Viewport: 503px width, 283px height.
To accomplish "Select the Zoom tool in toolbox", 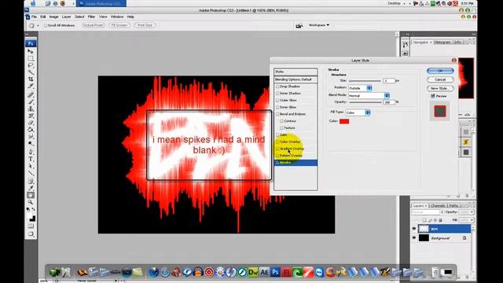I will click(31, 202).
